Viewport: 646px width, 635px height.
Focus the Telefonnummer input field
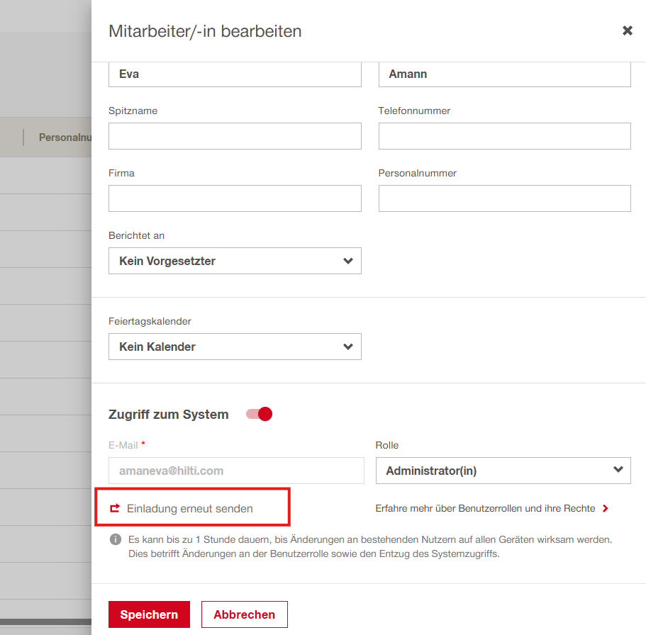tap(504, 136)
